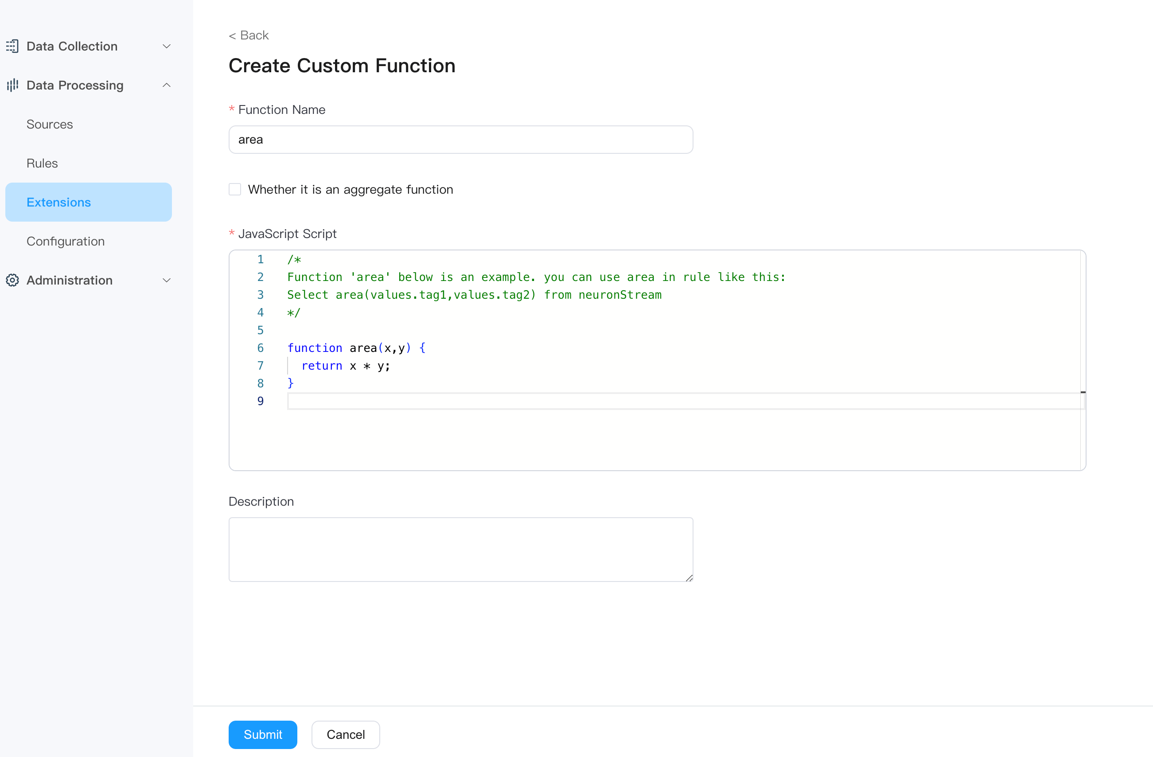Open the Rules menu item
Viewport: 1153px width, 757px height.
42,163
